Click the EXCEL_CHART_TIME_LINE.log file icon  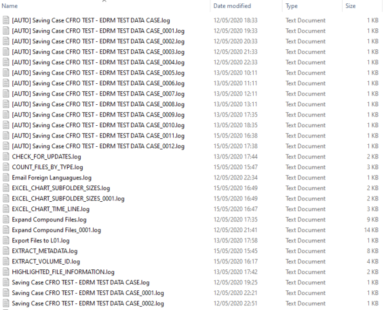pos(6,209)
